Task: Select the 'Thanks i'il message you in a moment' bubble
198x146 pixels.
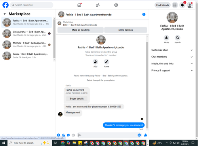Action: pyautogui.click(x=124, y=125)
